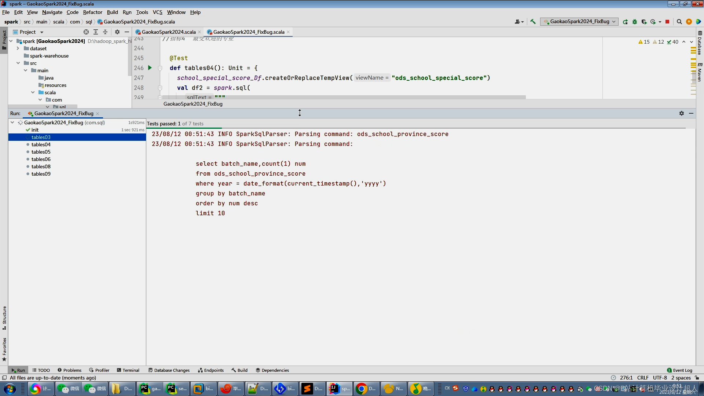704x396 pixels.
Task: Toggle read-only lock icon in status bar
Action: (x=697, y=378)
